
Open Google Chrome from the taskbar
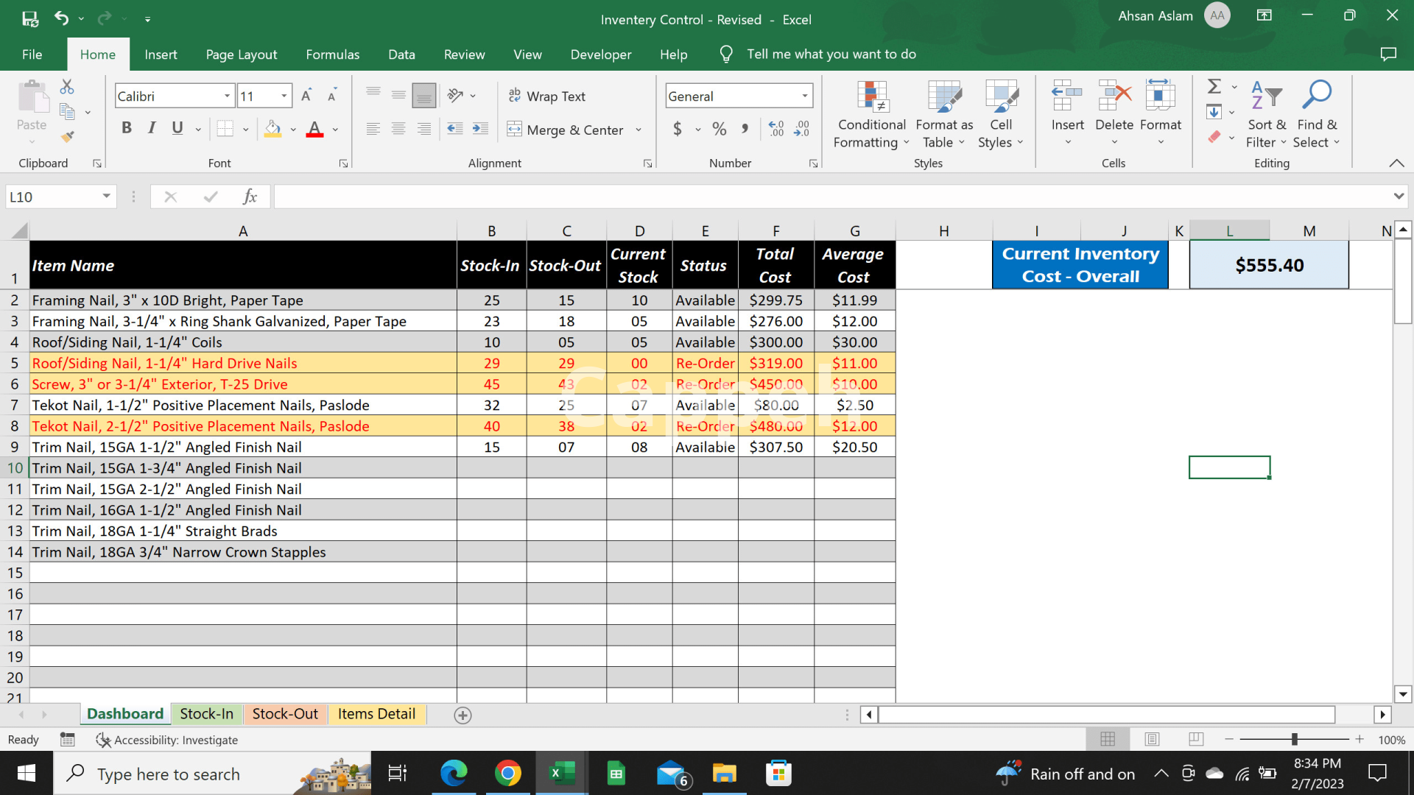[x=507, y=774]
